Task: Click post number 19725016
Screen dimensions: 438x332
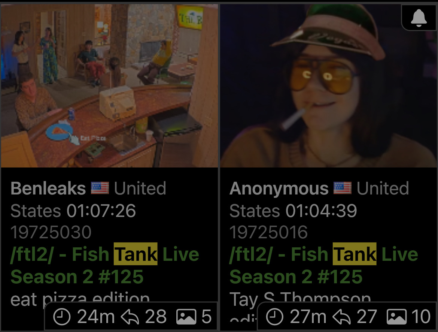Action: [x=268, y=232]
